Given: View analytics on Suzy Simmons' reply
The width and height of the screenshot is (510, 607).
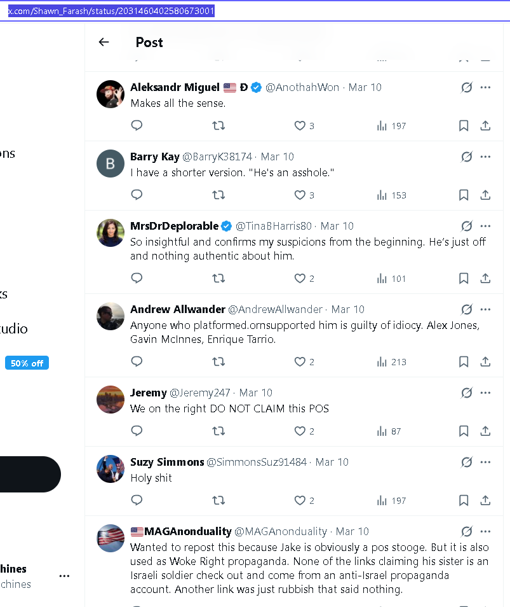Looking at the screenshot, I should point(391,501).
